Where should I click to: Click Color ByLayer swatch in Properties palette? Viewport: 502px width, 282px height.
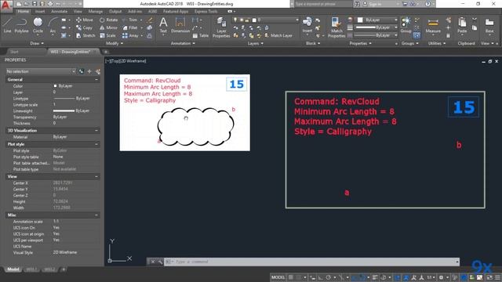point(55,86)
